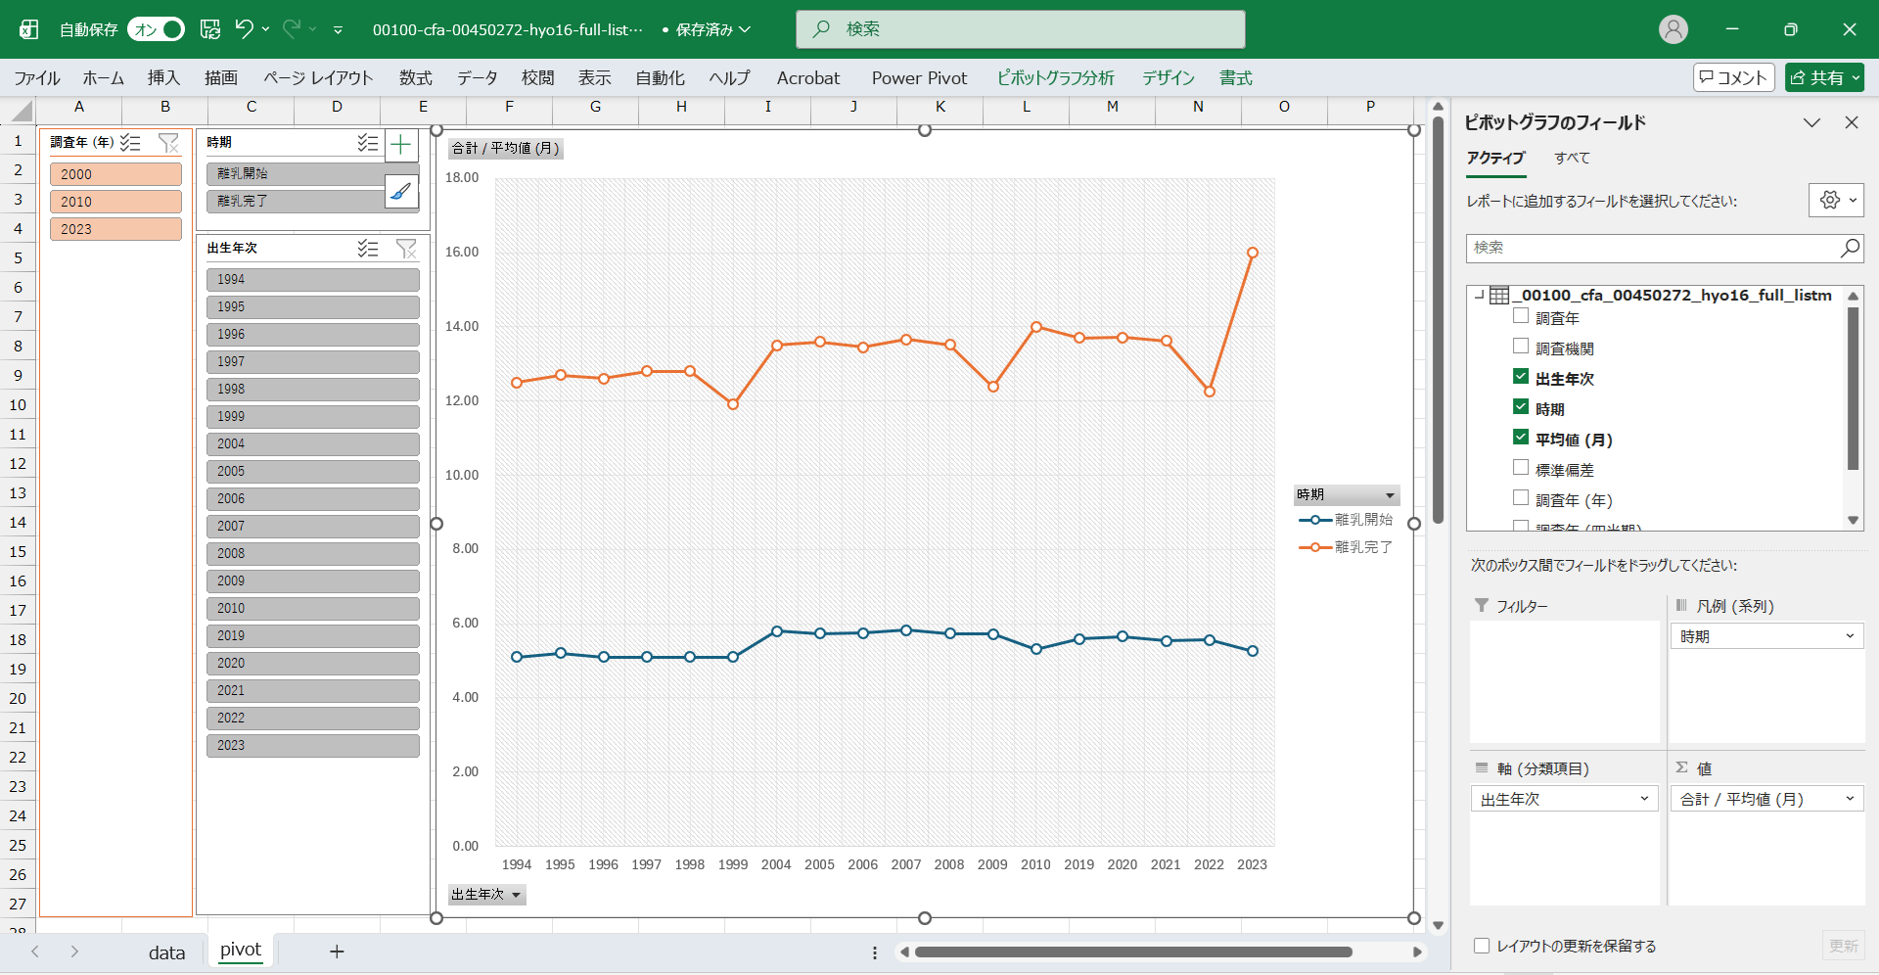Close the pivot chart fields pane
The image size is (1879, 975).
[x=1851, y=122]
